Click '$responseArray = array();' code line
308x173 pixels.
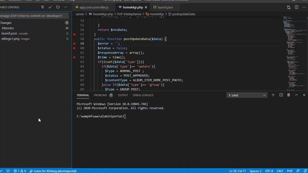tap(121, 53)
